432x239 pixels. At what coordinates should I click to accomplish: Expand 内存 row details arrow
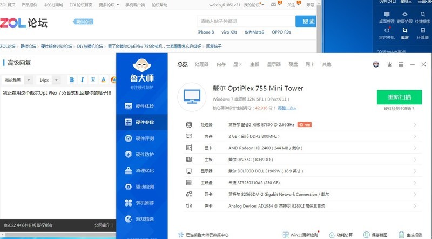[x=415, y=137]
